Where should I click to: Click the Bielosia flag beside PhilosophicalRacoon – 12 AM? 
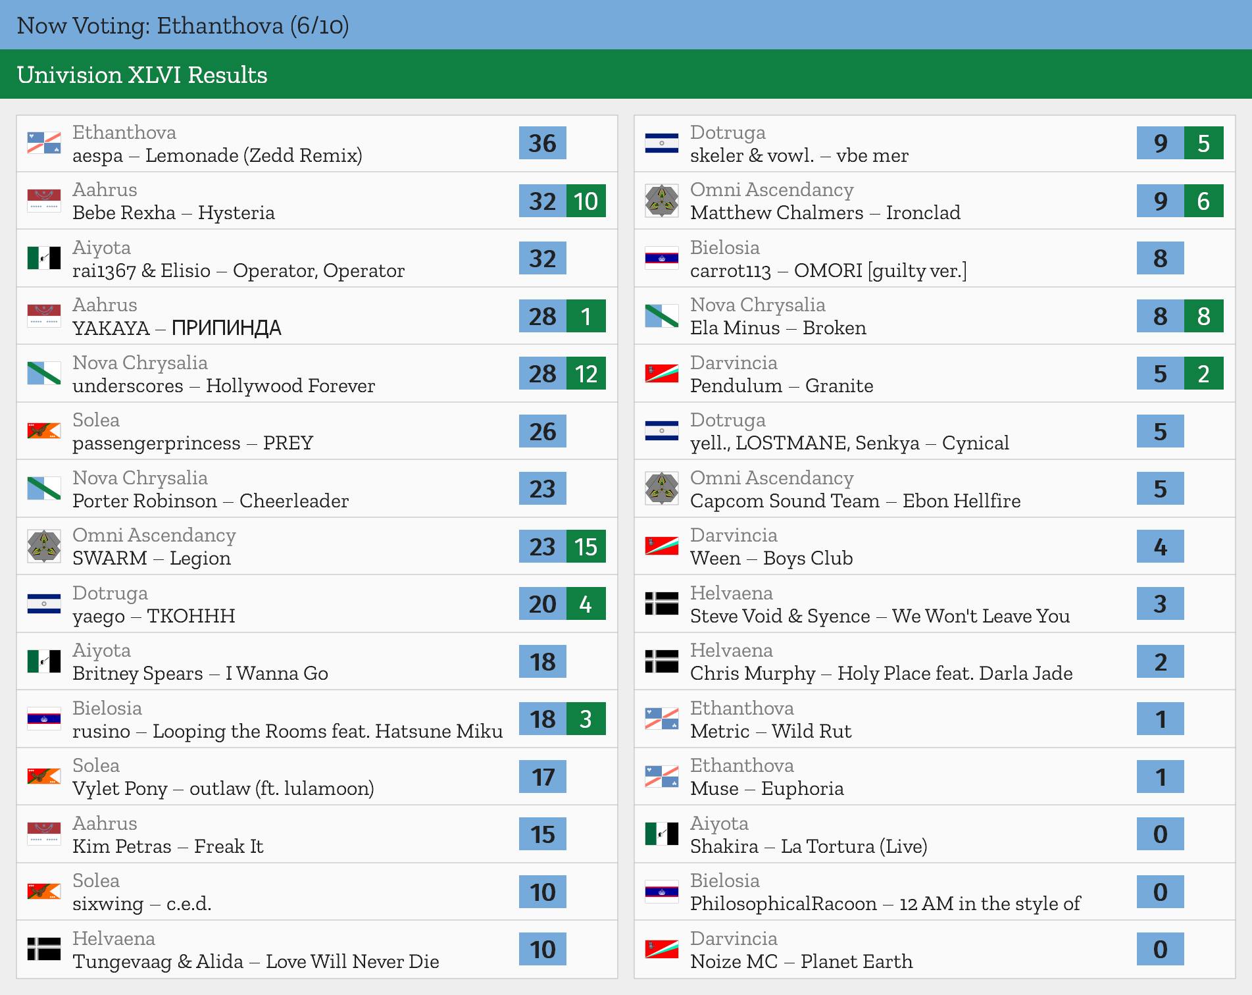point(662,892)
